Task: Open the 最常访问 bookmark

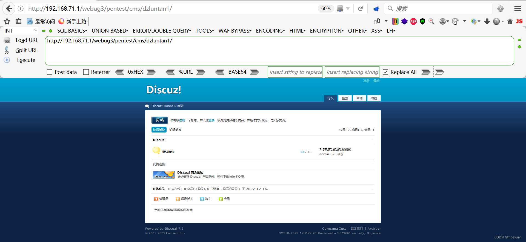Action: [x=41, y=21]
